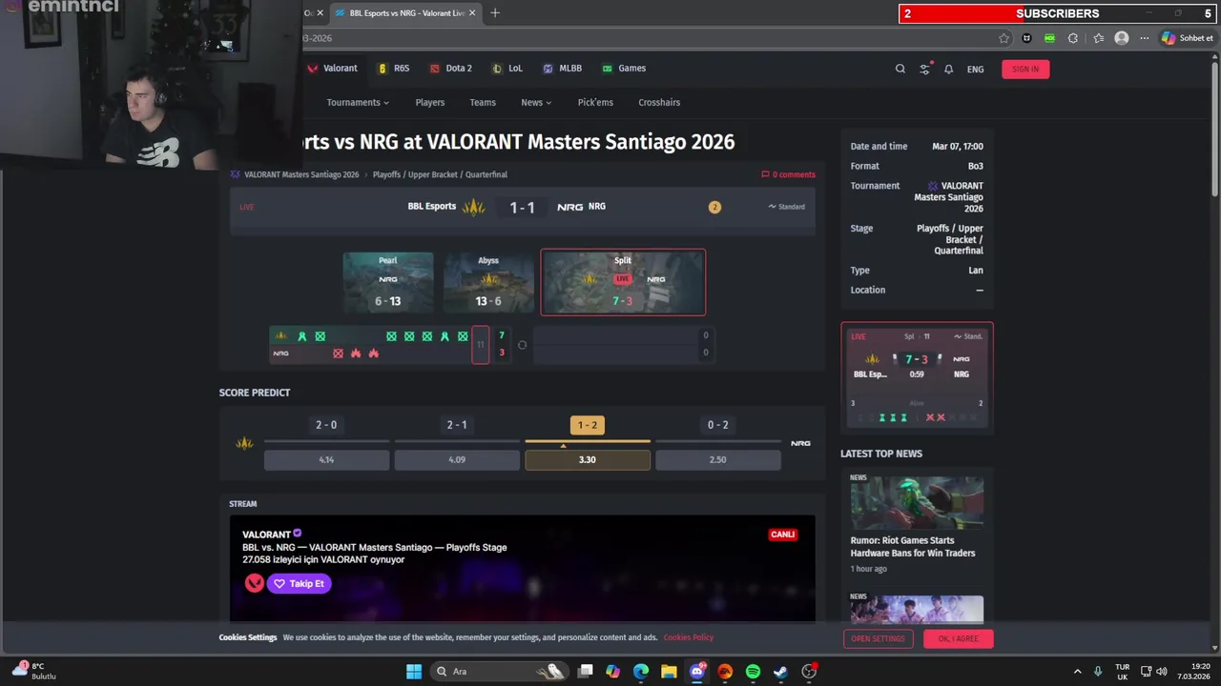
Task: Select the live Split map card
Action: [623, 282]
